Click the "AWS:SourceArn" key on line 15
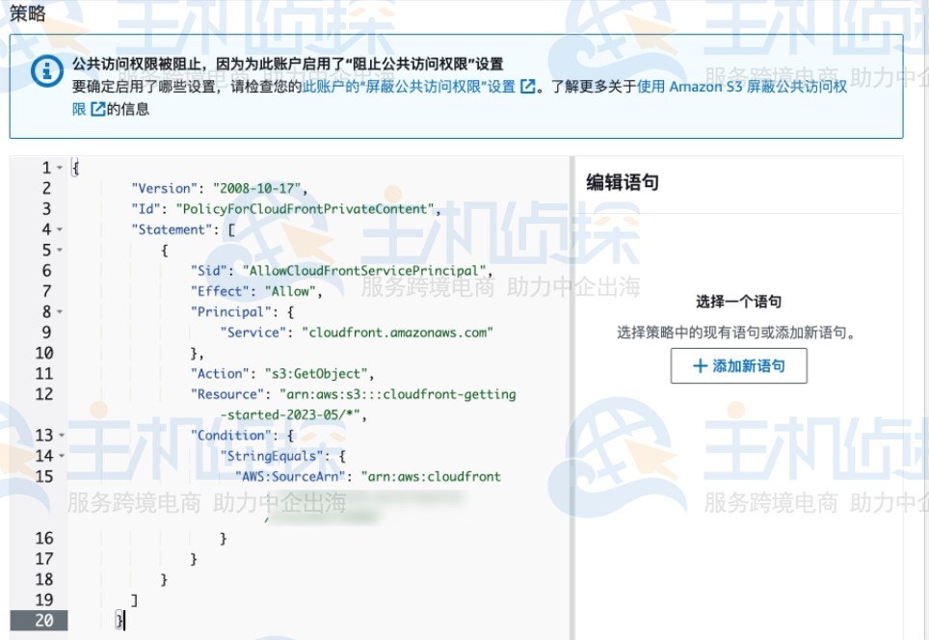This screenshot has height=640, width=929. click(290, 477)
